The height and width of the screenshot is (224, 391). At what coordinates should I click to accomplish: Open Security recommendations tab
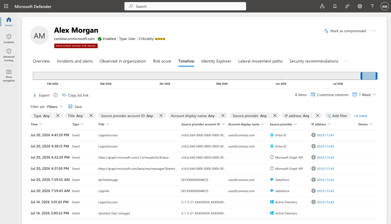coord(314,61)
